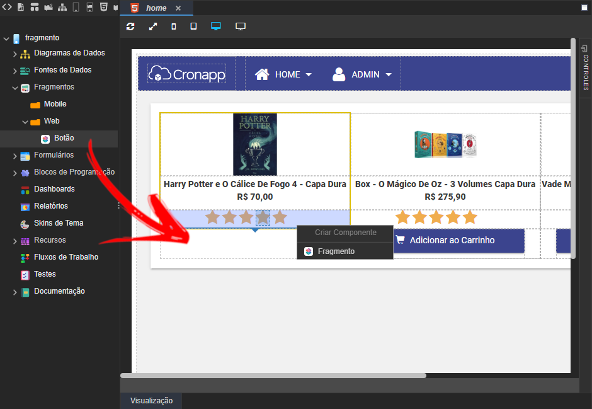Click the user icon beside ADMIN
The height and width of the screenshot is (409, 592).
pyautogui.click(x=339, y=74)
